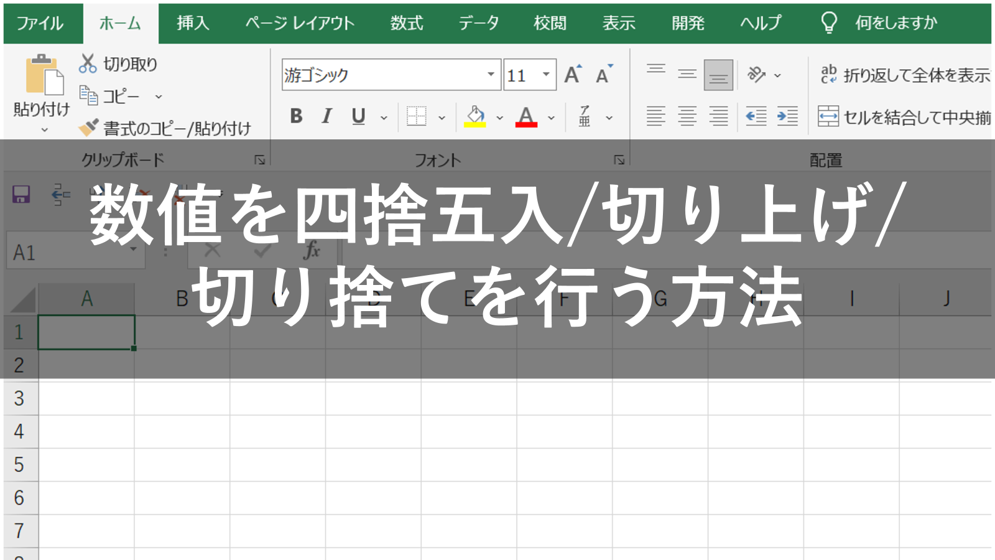Screen dimensions: 995x560
Task: Switch to the データ tab
Action: pos(479,23)
